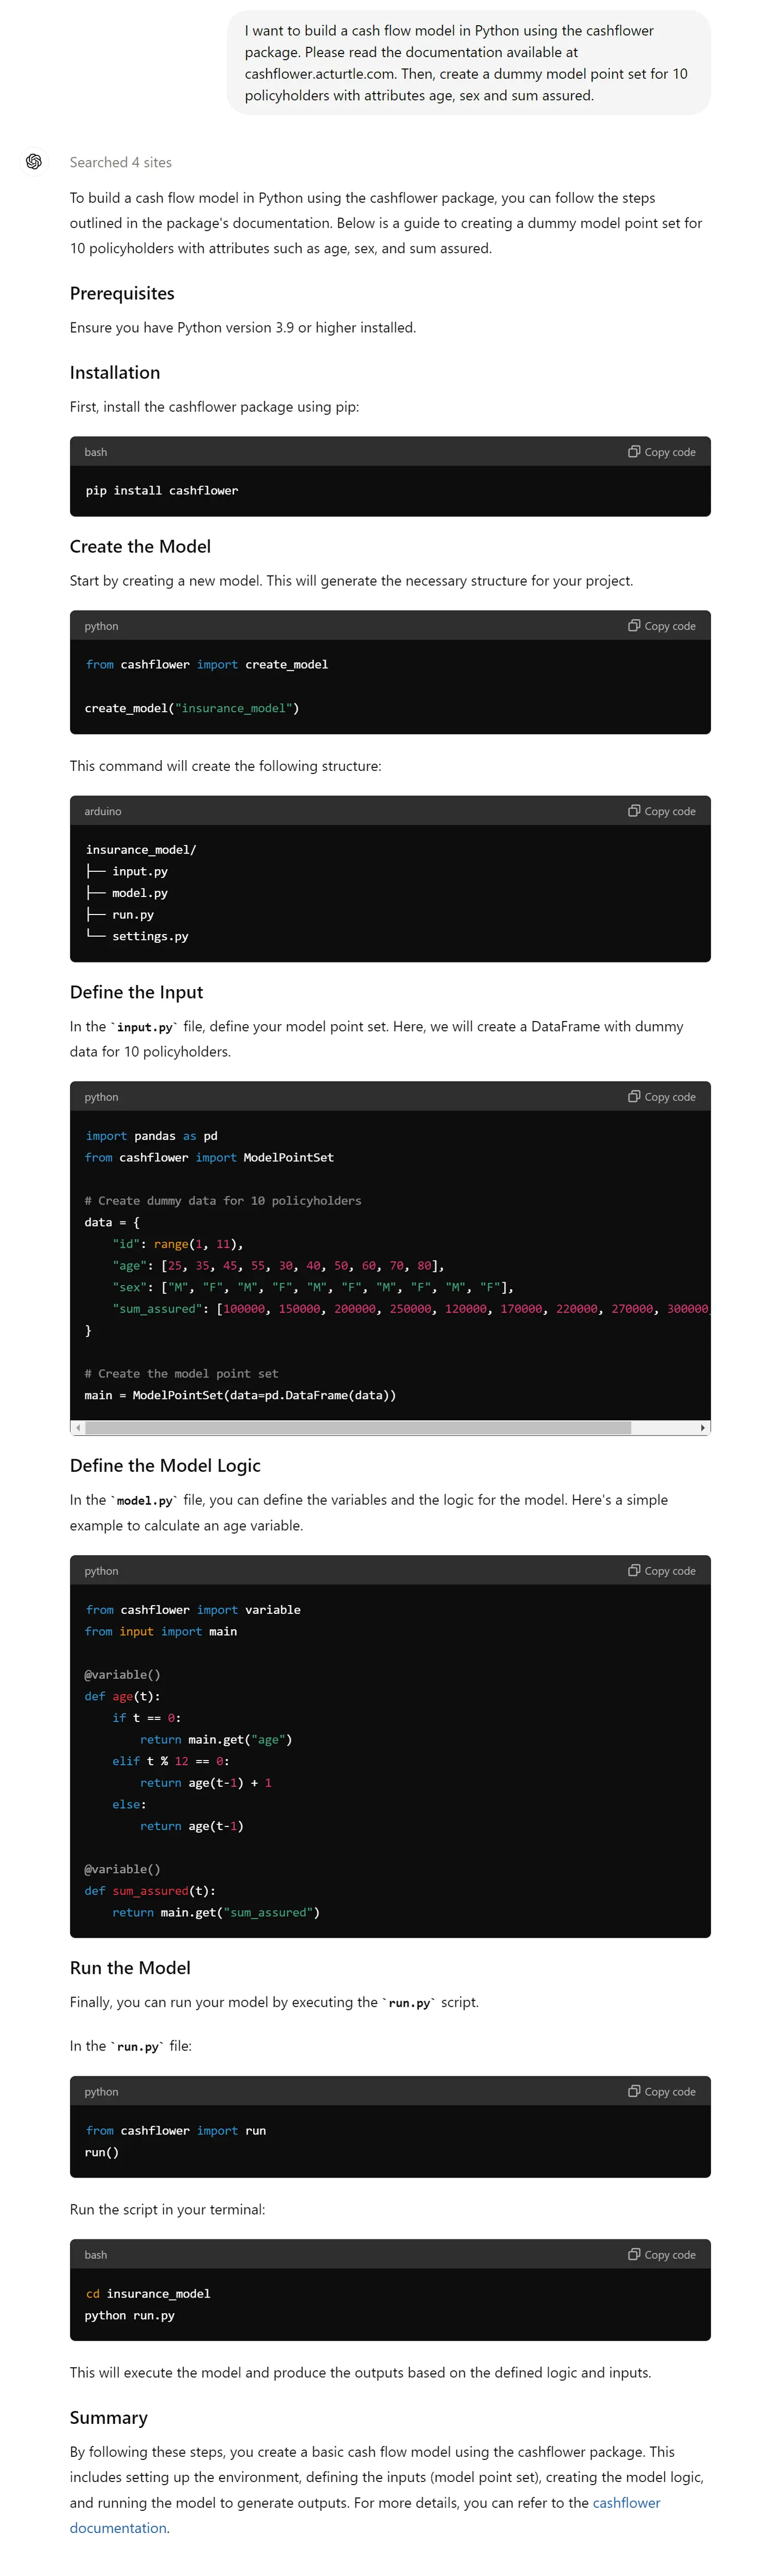Screen dimensions: 762x2551
Task: Click the settings.py entry in folder tree
Action: (x=149, y=936)
